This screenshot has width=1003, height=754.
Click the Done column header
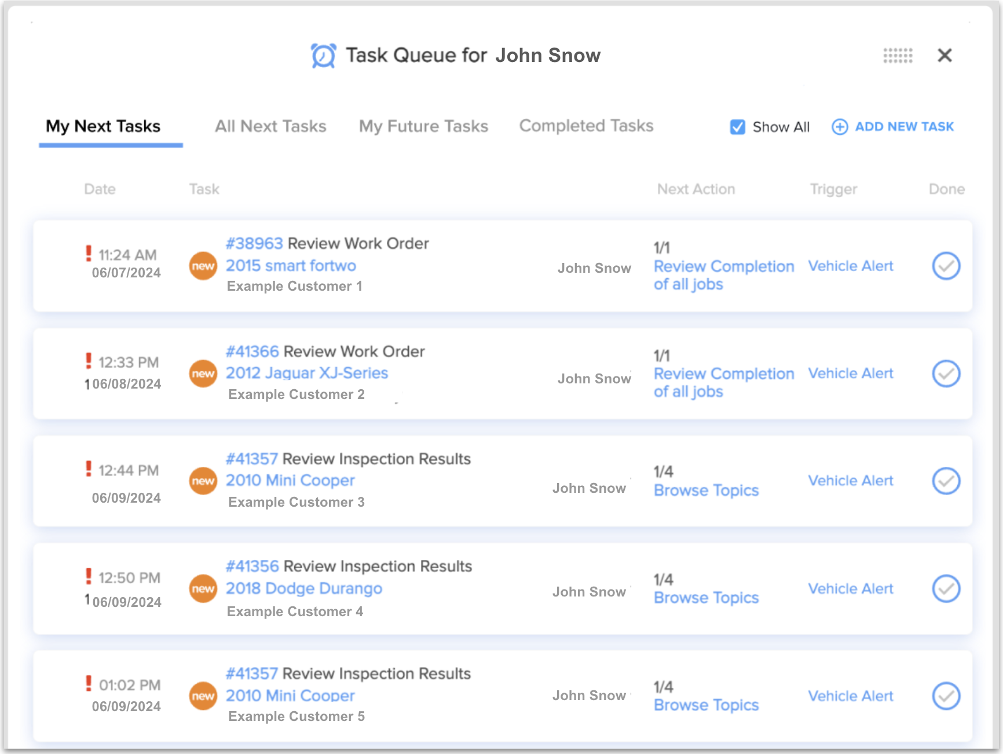[947, 189]
